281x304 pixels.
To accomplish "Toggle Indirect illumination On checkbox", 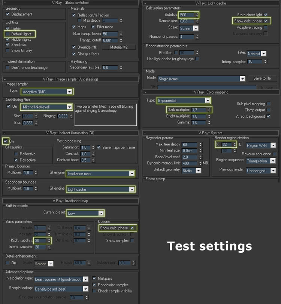I will 5,141.
